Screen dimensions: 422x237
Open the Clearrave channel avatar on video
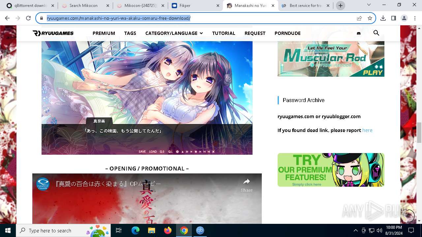[43, 184]
